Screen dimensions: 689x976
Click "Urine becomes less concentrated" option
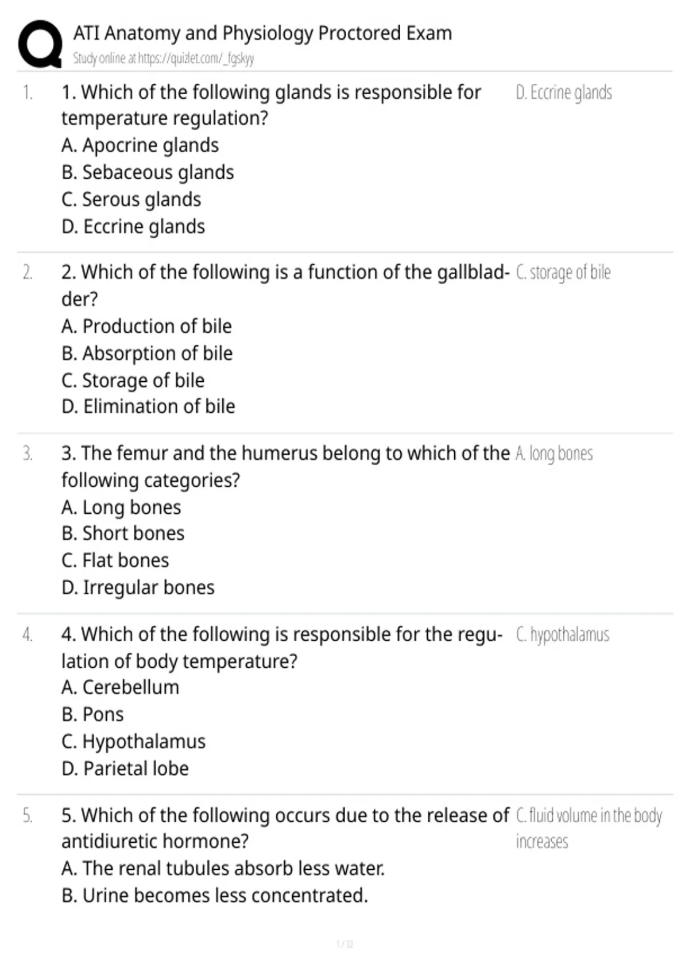click(x=215, y=895)
